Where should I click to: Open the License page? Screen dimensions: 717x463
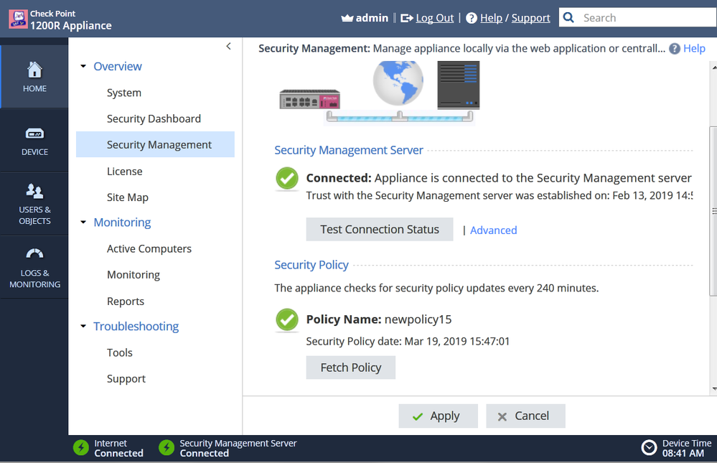click(125, 171)
